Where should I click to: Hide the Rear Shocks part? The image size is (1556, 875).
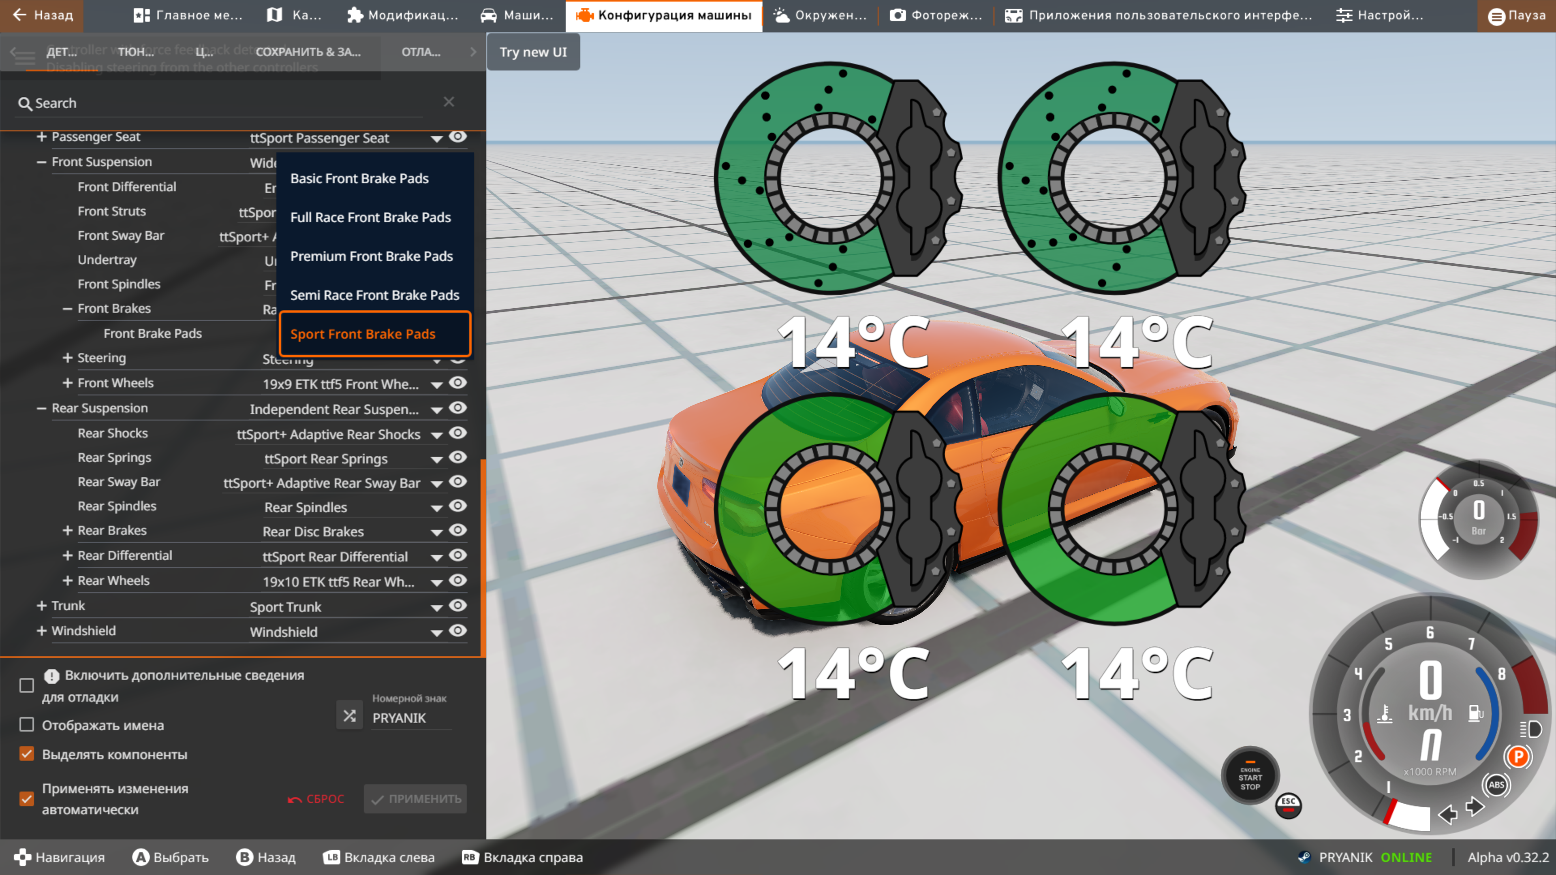(x=458, y=433)
